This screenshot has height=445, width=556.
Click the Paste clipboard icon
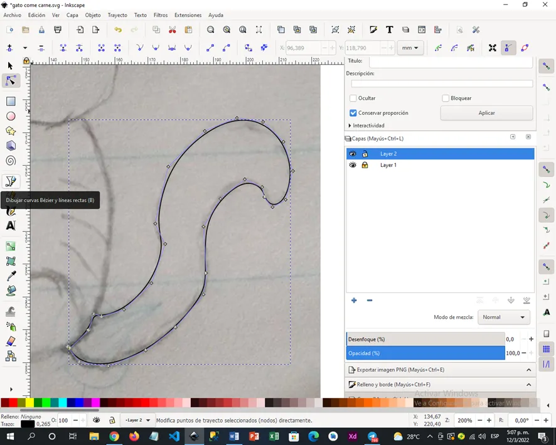pos(188,29)
